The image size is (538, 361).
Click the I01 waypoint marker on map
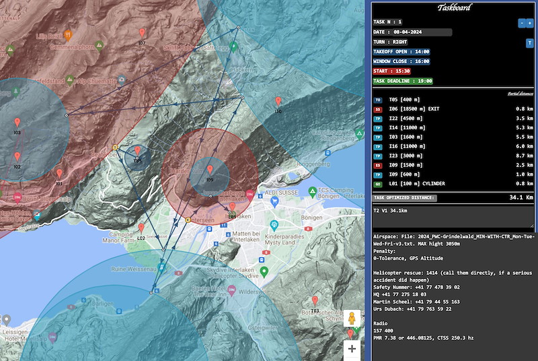(x=59, y=174)
